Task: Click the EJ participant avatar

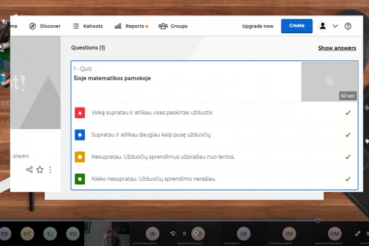Action: pos(50,234)
